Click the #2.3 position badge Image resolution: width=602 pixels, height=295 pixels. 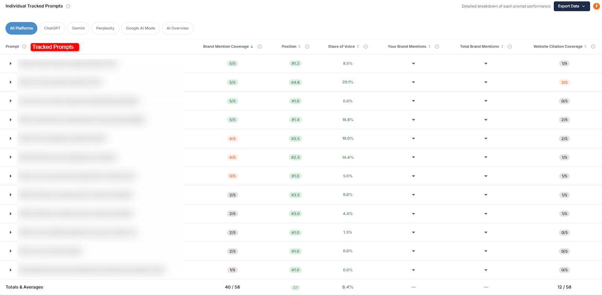click(x=295, y=157)
